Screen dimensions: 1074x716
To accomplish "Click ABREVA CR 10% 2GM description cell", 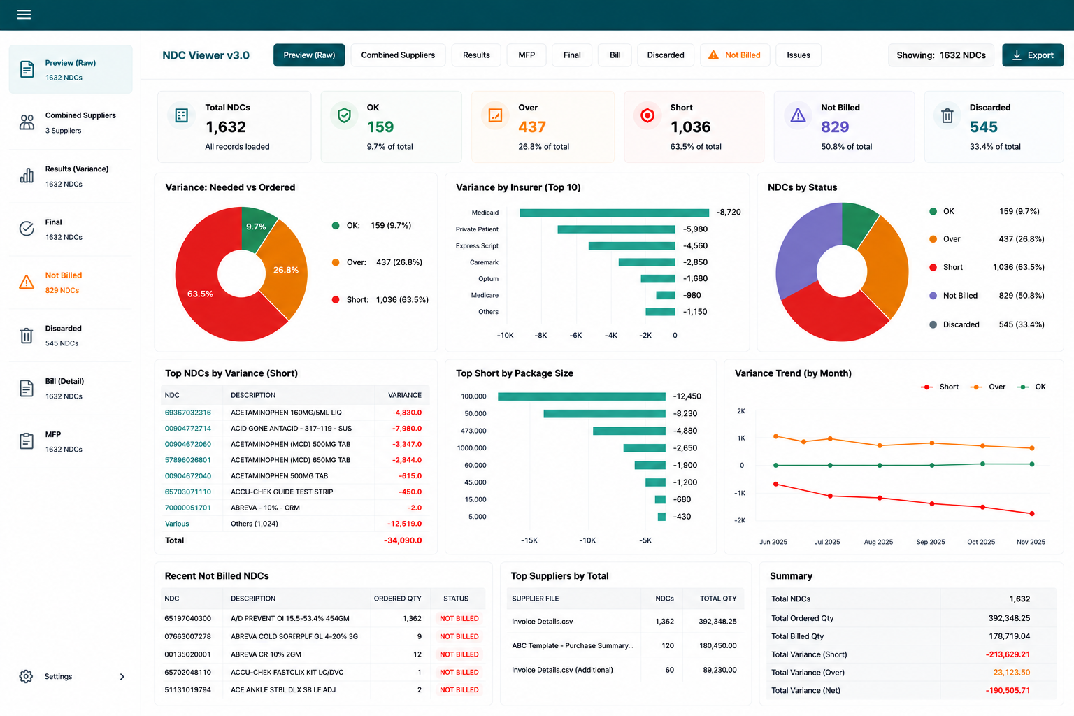I will (x=266, y=654).
